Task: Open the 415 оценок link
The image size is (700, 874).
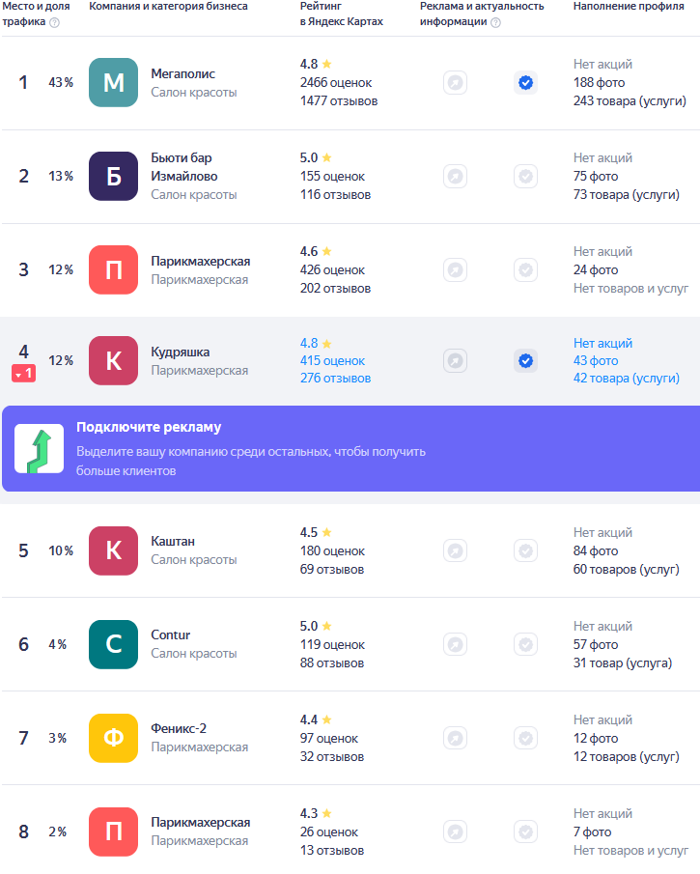Action: [x=333, y=360]
